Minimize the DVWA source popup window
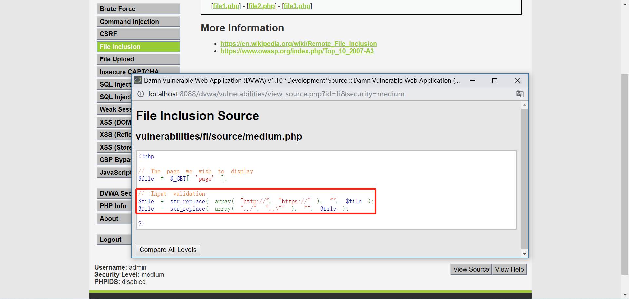This screenshot has height=299, width=629. [472, 81]
